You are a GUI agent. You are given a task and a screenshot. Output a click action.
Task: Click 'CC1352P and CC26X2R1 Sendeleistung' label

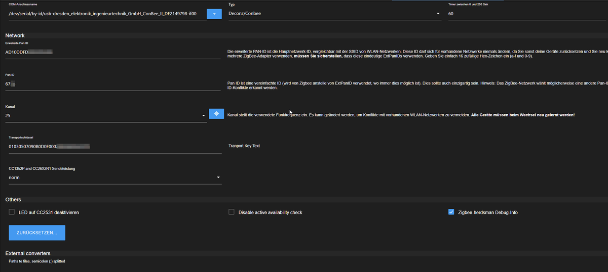(x=42, y=168)
